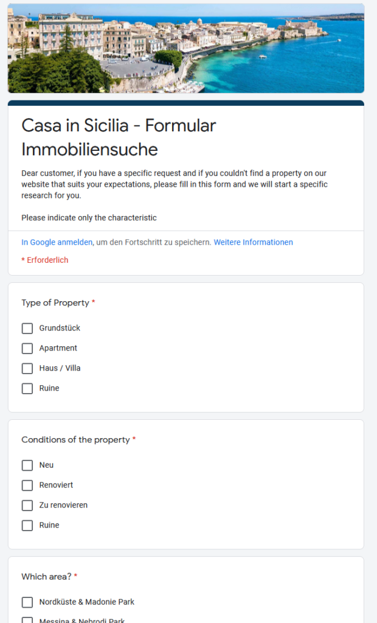This screenshot has width=377, height=623.
Task: Check Ruine under Conditions of the property
Action: 27,526
